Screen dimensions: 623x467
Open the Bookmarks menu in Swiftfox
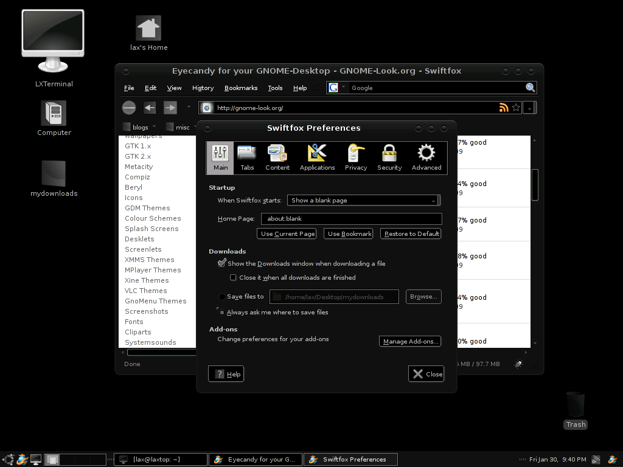coord(241,88)
